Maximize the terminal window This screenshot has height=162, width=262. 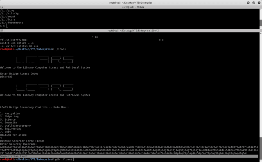tap(254, 3)
